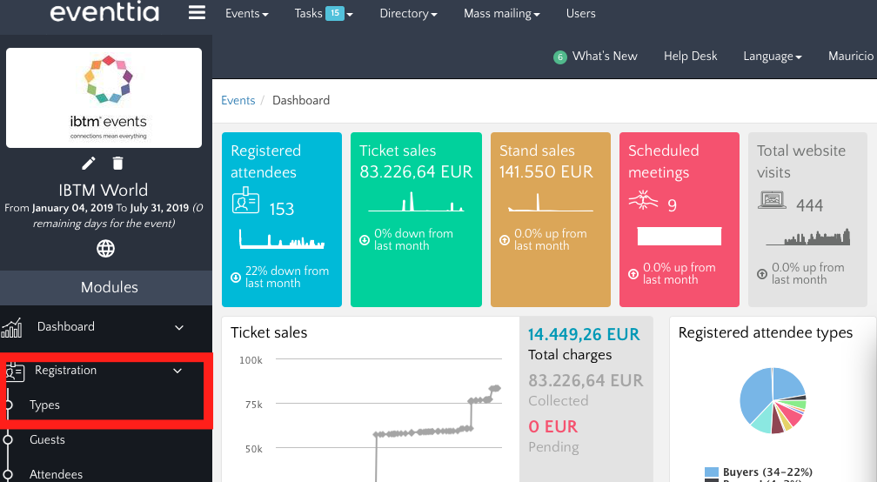Collapse the Registration module chevron
Viewport: 877px width, 482px height.
click(x=177, y=371)
